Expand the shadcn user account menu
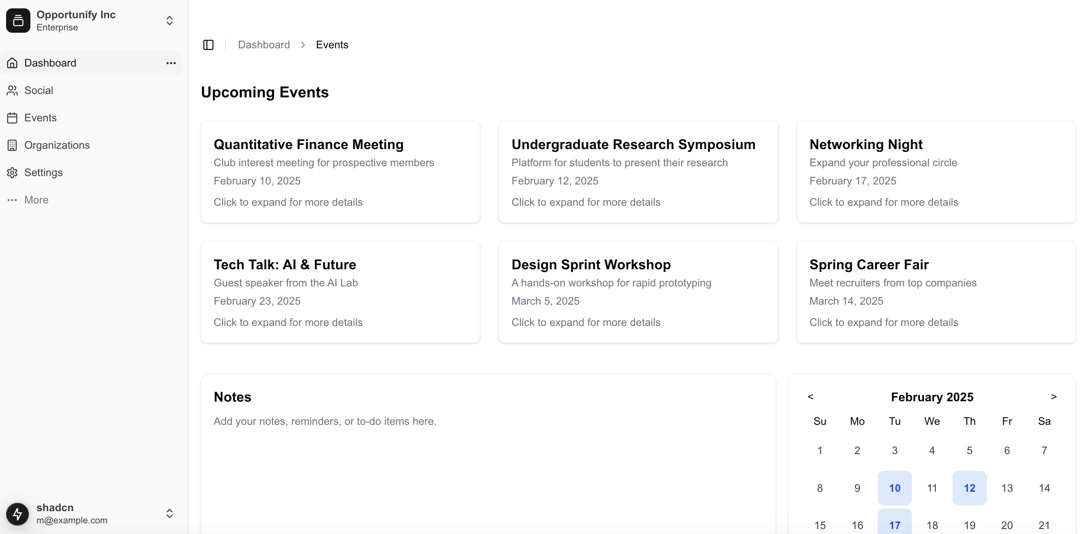The image size is (1083, 534). coord(169,513)
